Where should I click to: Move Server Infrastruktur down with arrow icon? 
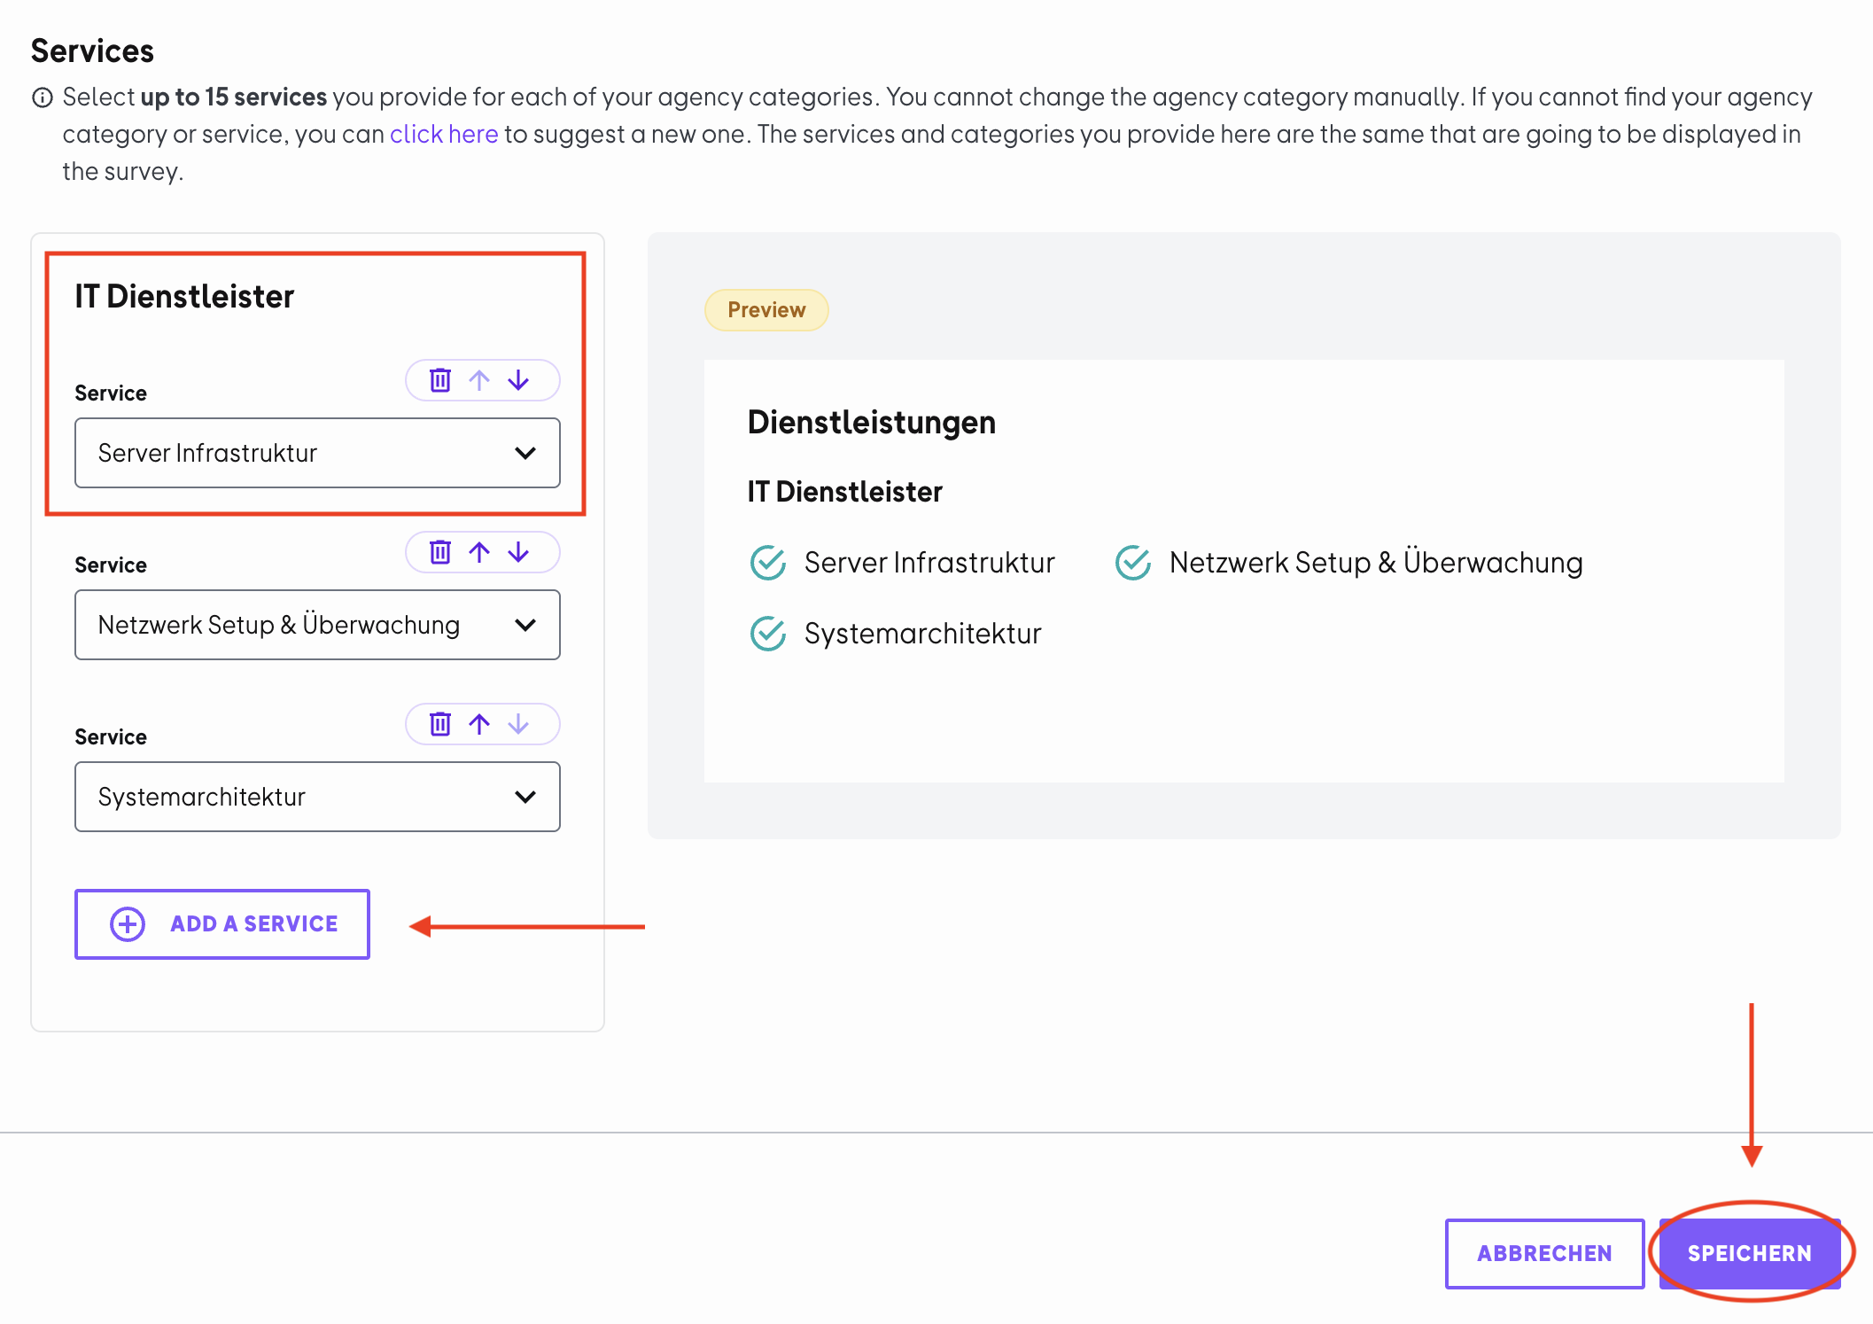(x=518, y=380)
